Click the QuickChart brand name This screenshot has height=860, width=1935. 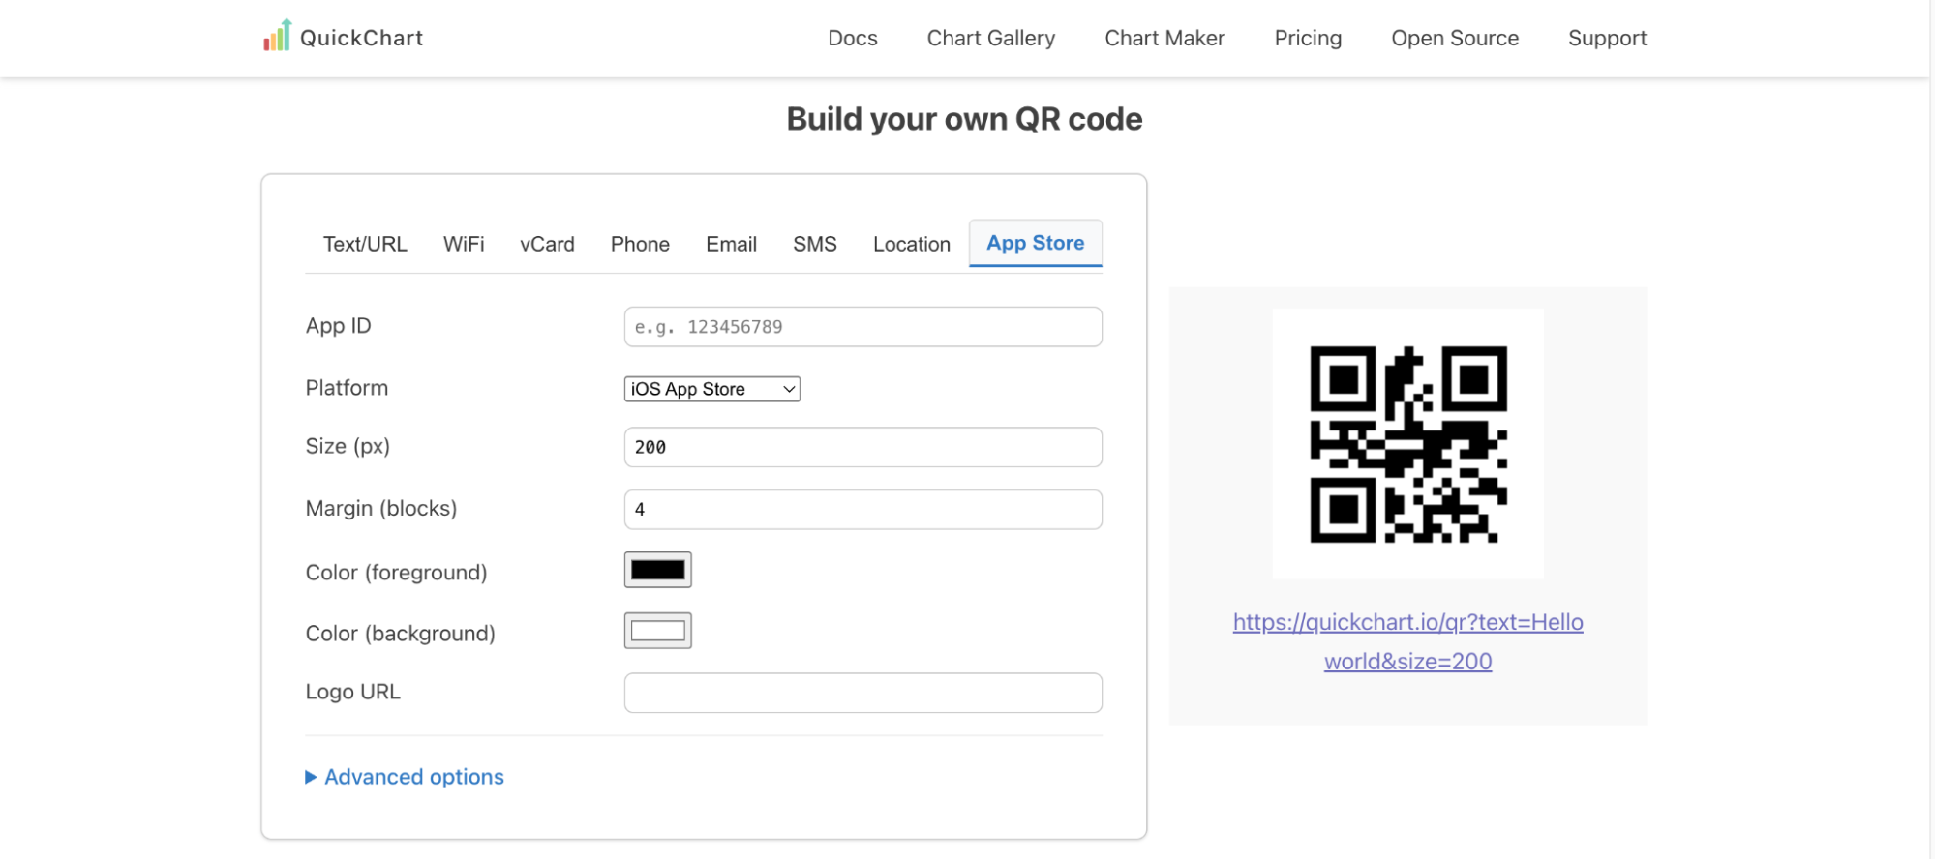click(361, 38)
